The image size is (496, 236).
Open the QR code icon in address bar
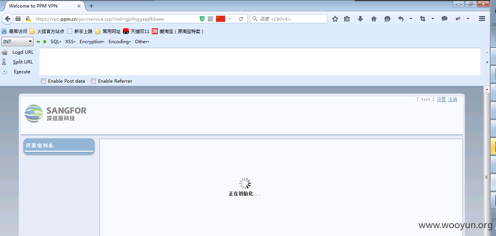(x=210, y=19)
